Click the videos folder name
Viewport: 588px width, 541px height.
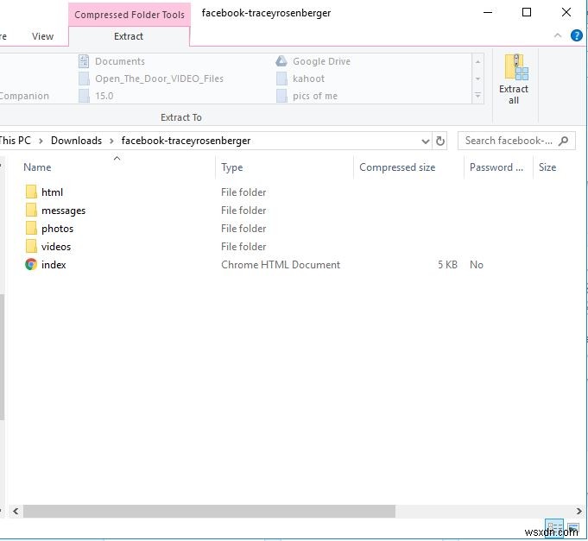tap(56, 247)
